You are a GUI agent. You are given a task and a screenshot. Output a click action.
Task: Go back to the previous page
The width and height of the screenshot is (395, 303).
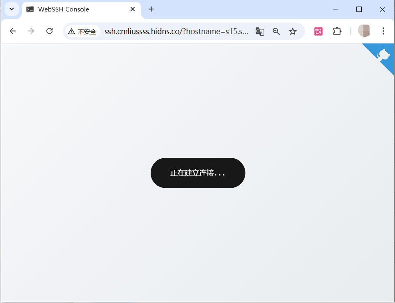13,31
